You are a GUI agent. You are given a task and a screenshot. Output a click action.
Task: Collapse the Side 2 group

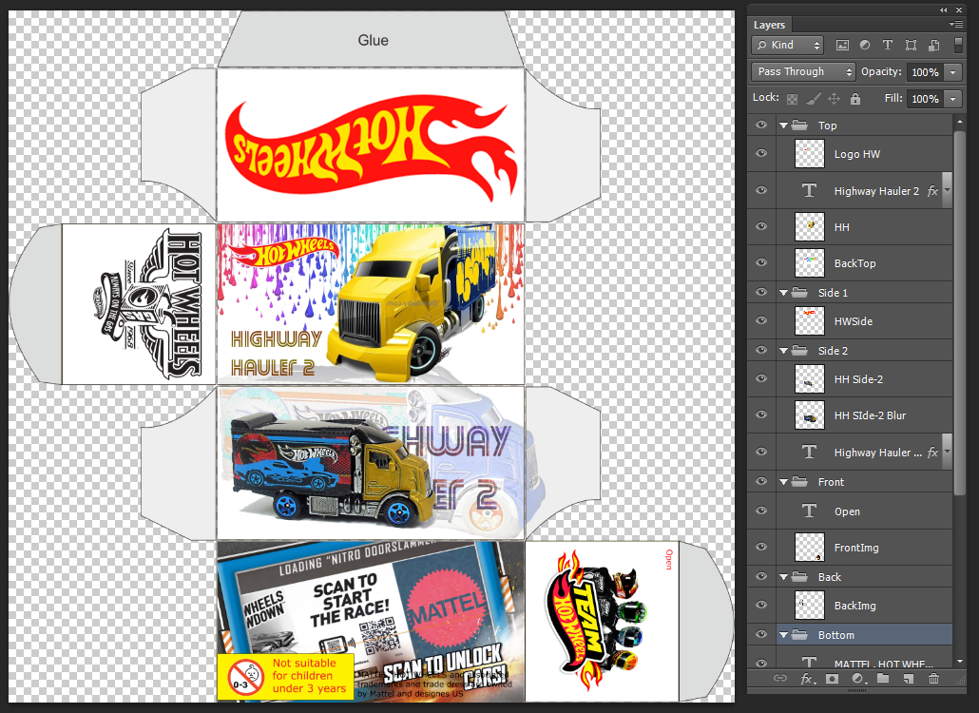783,351
